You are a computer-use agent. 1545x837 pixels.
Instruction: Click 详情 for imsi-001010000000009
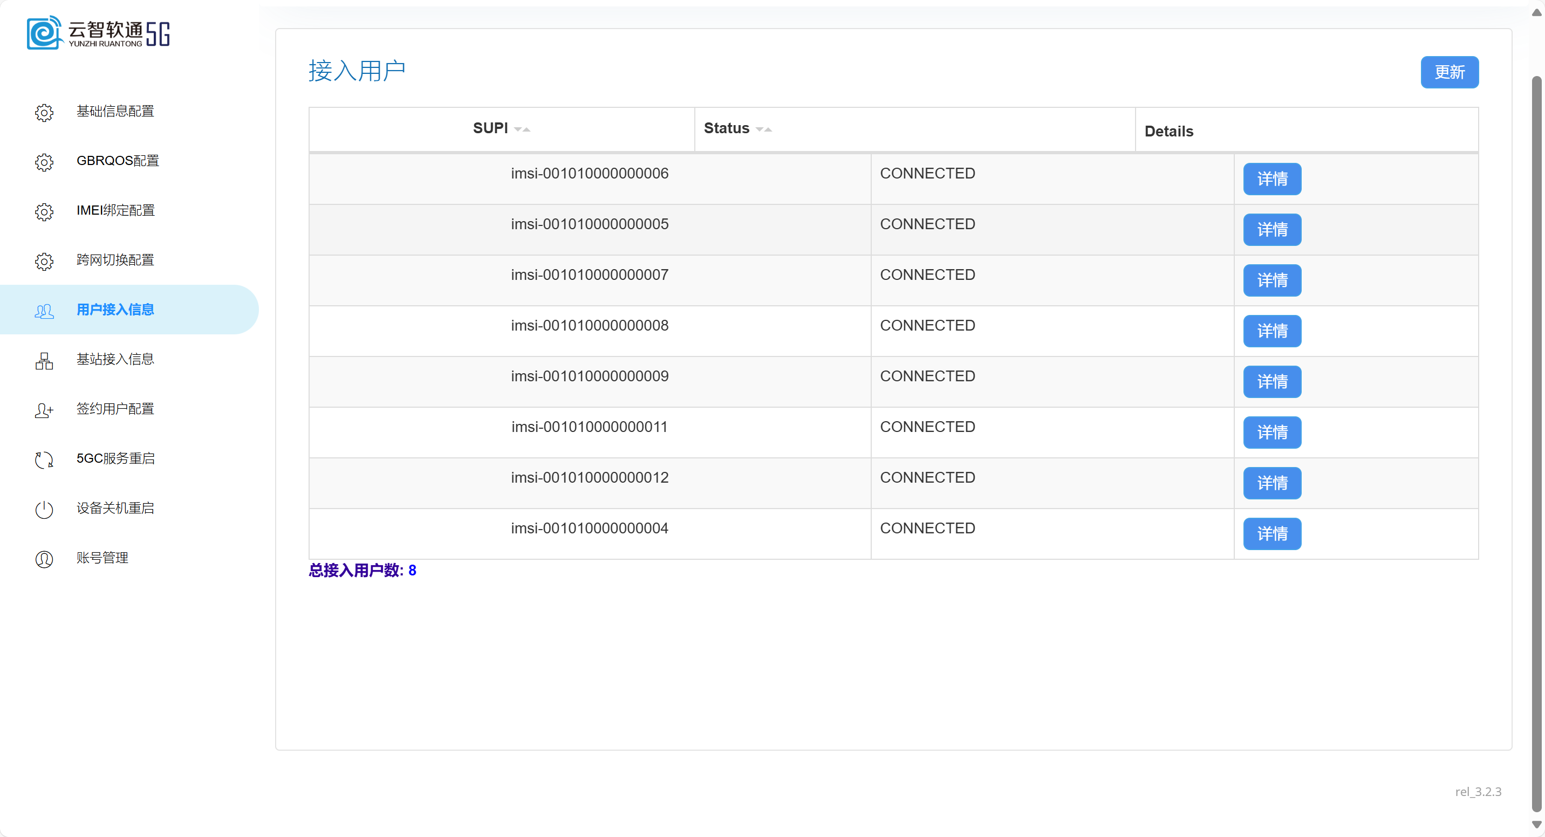click(x=1271, y=381)
